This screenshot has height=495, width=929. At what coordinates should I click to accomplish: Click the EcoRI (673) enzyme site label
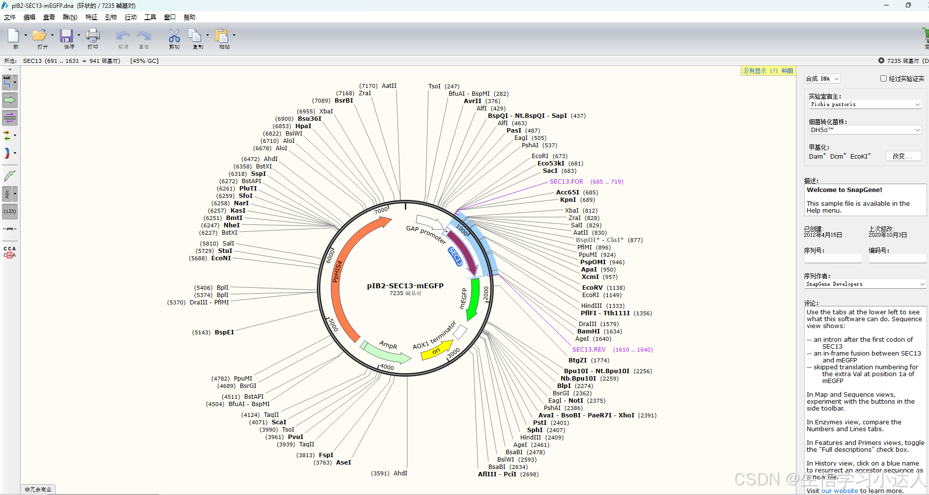(x=549, y=156)
